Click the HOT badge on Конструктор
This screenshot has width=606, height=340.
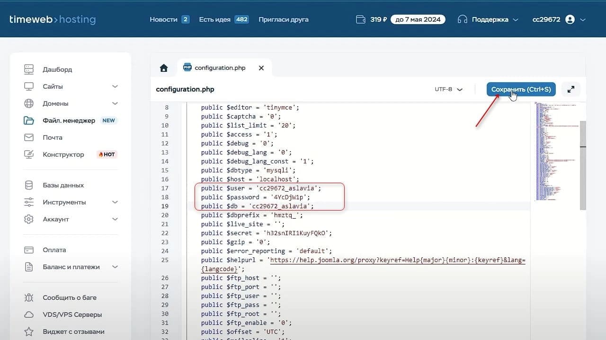(107, 154)
